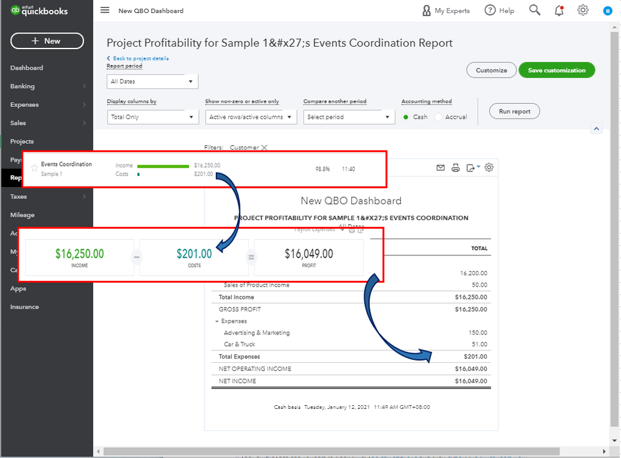Open the My Experts panel
621x458 pixels.
(x=446, y=11)
